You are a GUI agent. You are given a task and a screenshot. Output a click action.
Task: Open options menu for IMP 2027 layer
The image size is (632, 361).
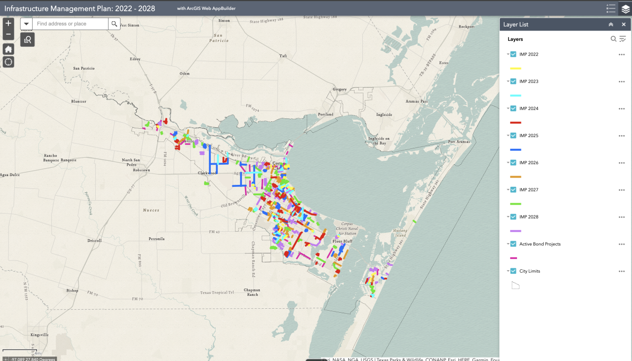click(621, 190)
